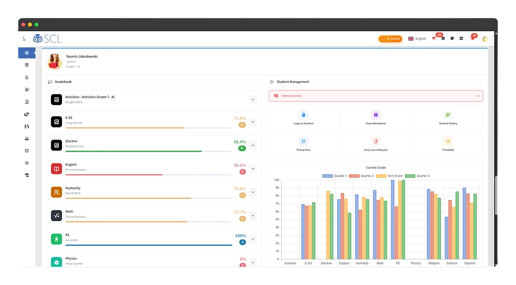516x285 pixels.
Task: Open the Timetable tile
Action: [x=448, y=144]
